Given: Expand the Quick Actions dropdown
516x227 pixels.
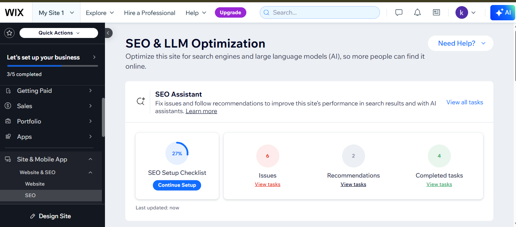Looking at the screenshot, I should [x=59, y=33].
